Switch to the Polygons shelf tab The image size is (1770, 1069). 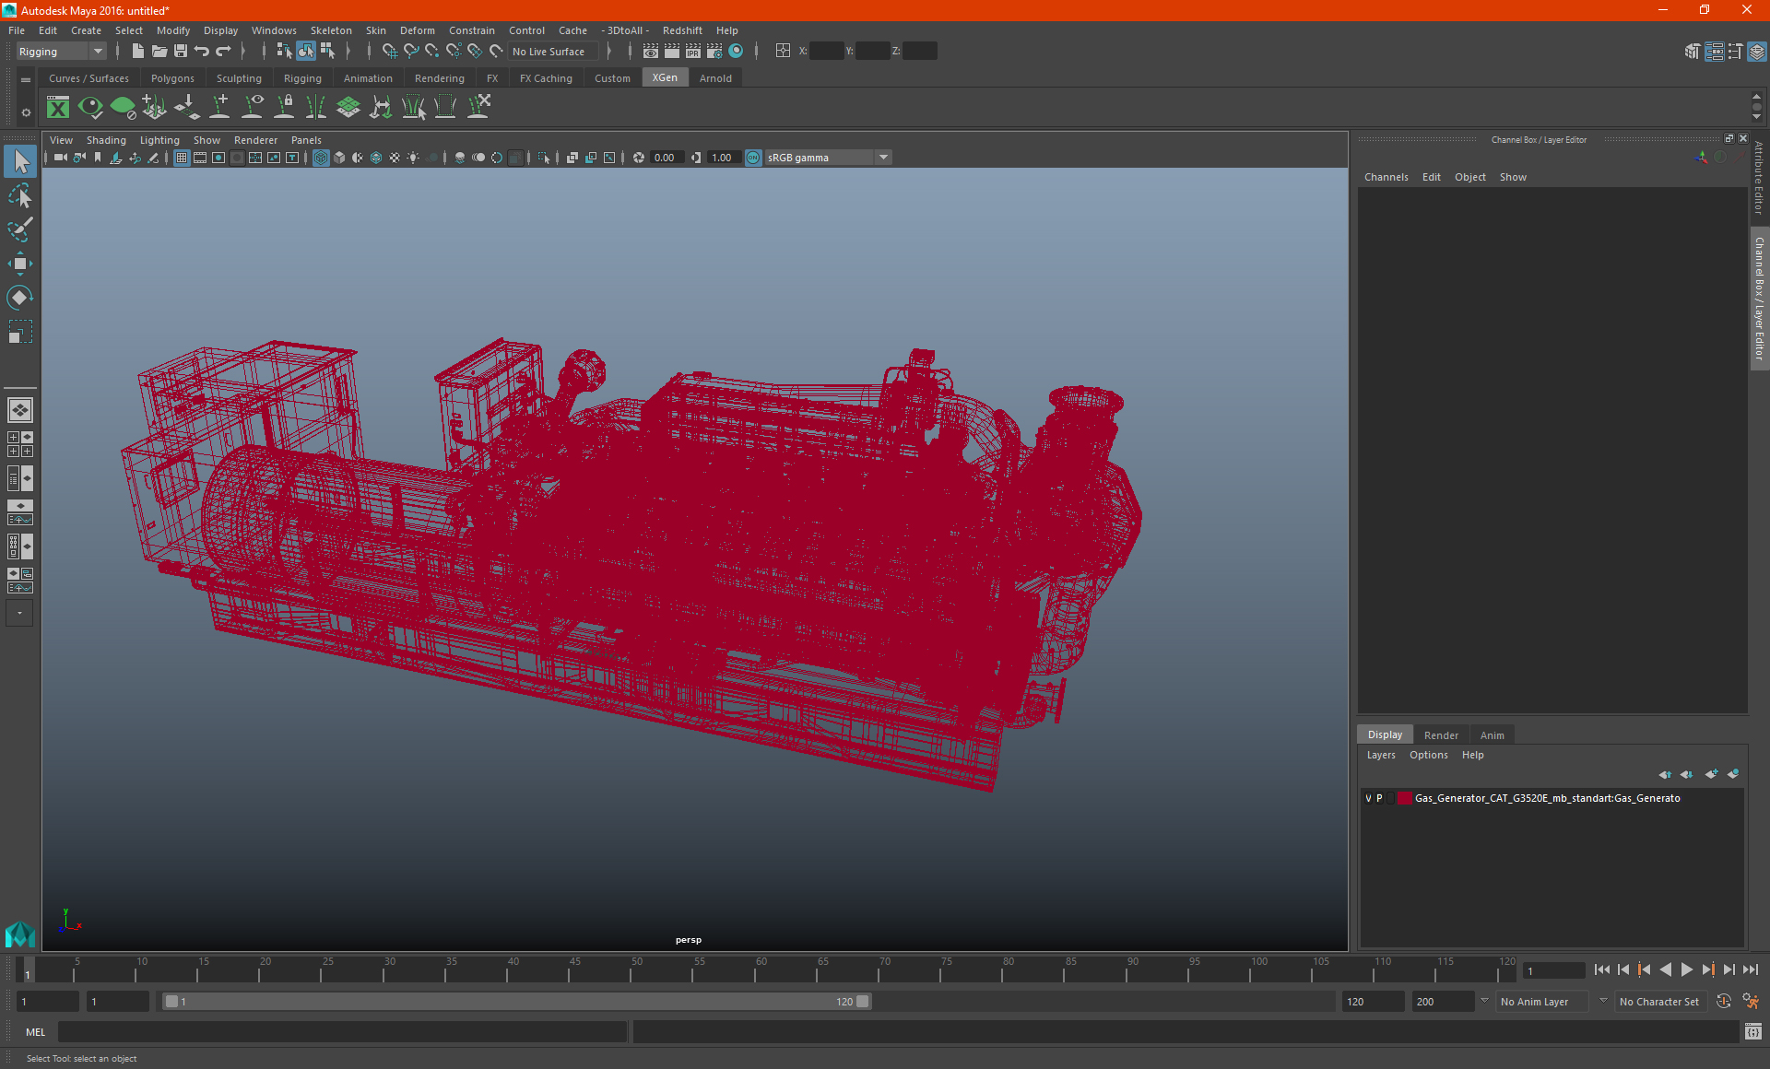[x=172, y=78]
